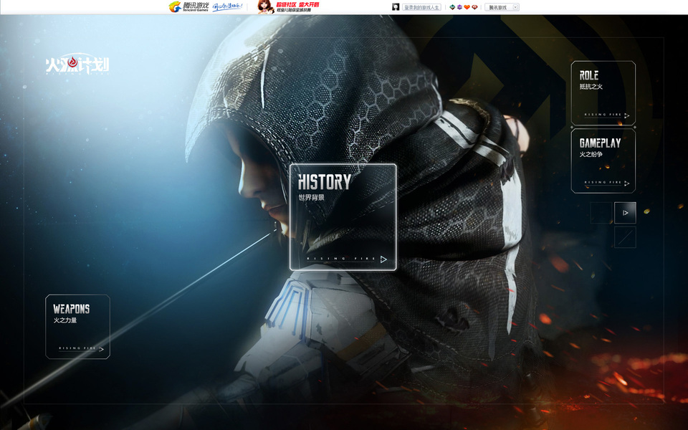Image resolution: width=688 pixels, height=430 pixels.
Task: Click the orange heart icon in top bar
Action: 467,7
